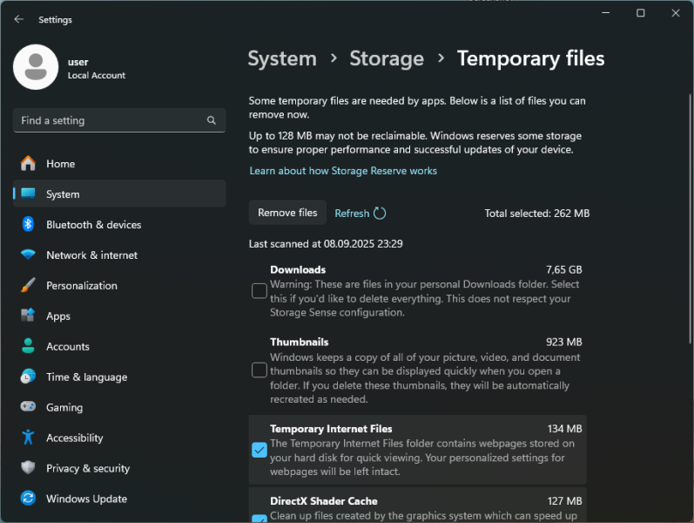Screen dimensions: 694x523
Task: Click the Temporary Internet Files title
Action: pos(331,429)
